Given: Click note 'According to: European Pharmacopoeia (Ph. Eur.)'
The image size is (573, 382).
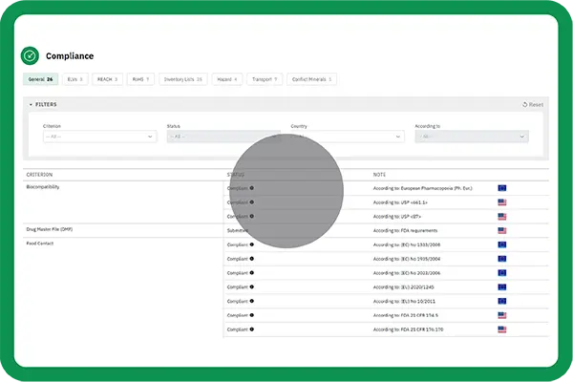Looking at the screenshot, I should tap(422, 188).
